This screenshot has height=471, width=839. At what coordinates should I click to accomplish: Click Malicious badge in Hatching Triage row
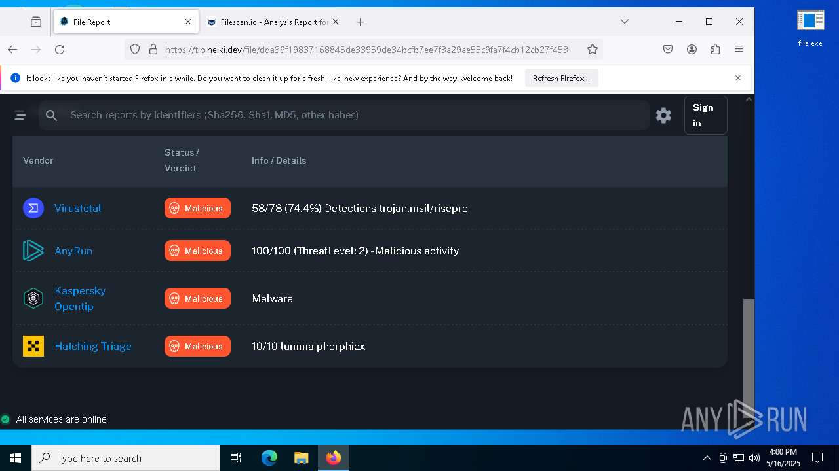pyautogui.click(x=197, y=346)
